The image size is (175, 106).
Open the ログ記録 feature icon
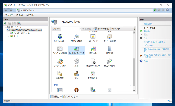[x=110, y=50]
